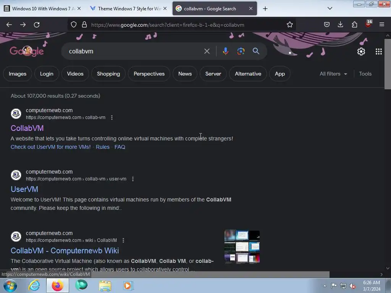Viewport: 391px width, 293px height.
Task: Start a voice search with the microphone icon
Action: coord(225,51)
